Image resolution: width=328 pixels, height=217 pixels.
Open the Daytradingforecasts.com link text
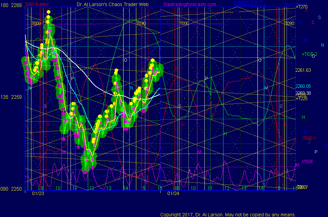[x=190, y=4]
